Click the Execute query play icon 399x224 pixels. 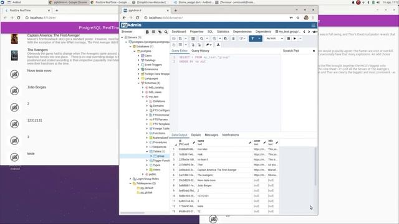point(295,39)
